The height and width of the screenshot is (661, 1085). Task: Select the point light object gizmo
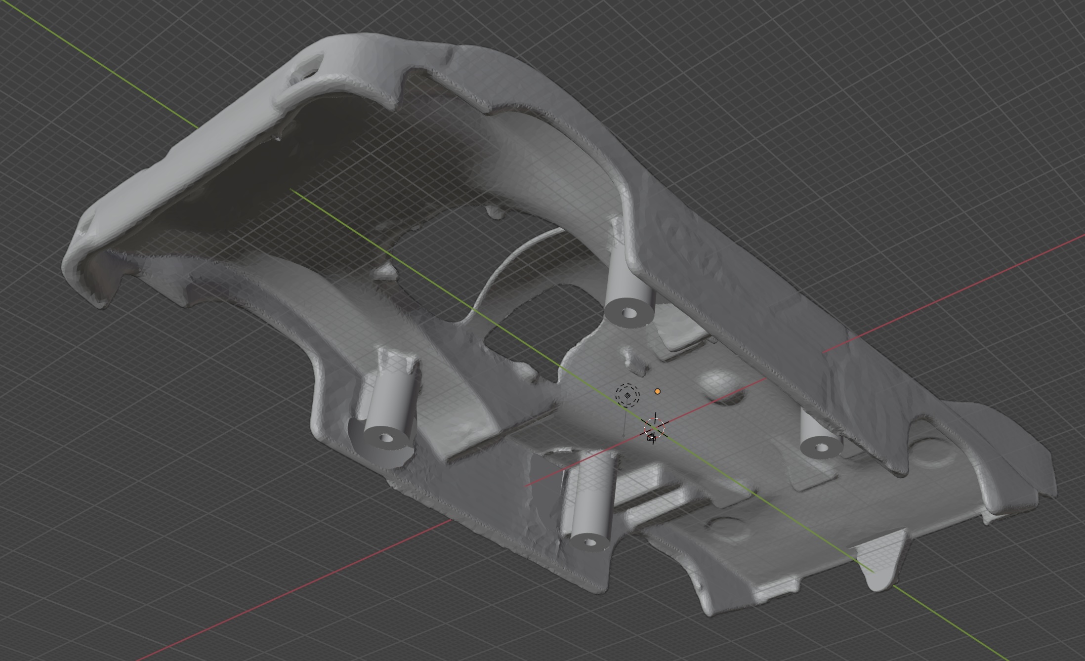627,395
